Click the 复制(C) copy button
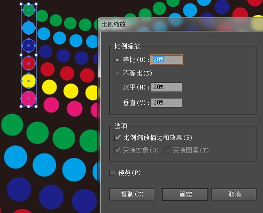This screenshot has width=263, height=213. pyautogui.click(x=132, y=194)
